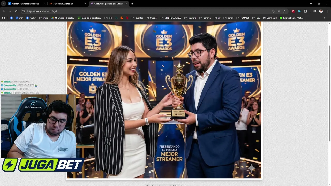Open the Extensions puzzle menu

(x=305, y=11)
